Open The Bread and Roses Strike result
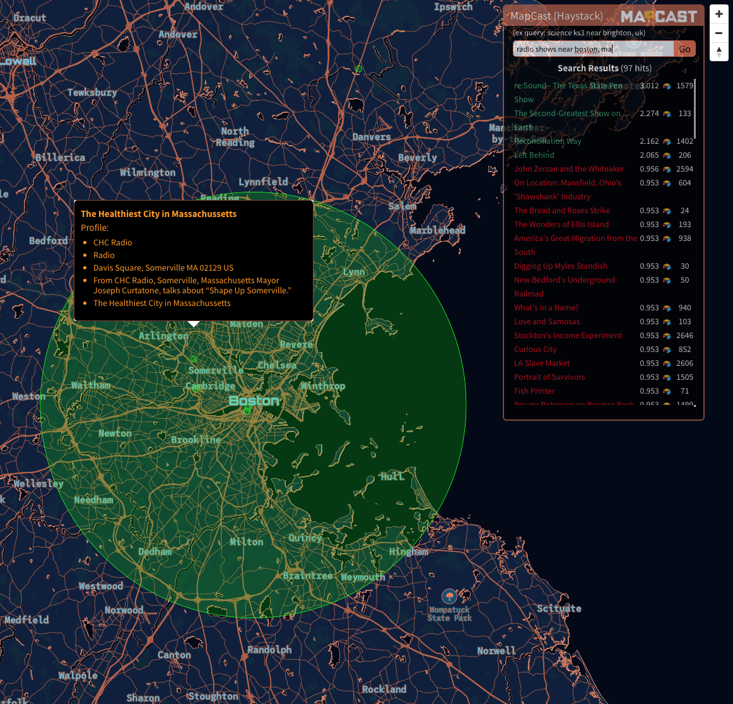Screen dimensions: 733x704 561,211
